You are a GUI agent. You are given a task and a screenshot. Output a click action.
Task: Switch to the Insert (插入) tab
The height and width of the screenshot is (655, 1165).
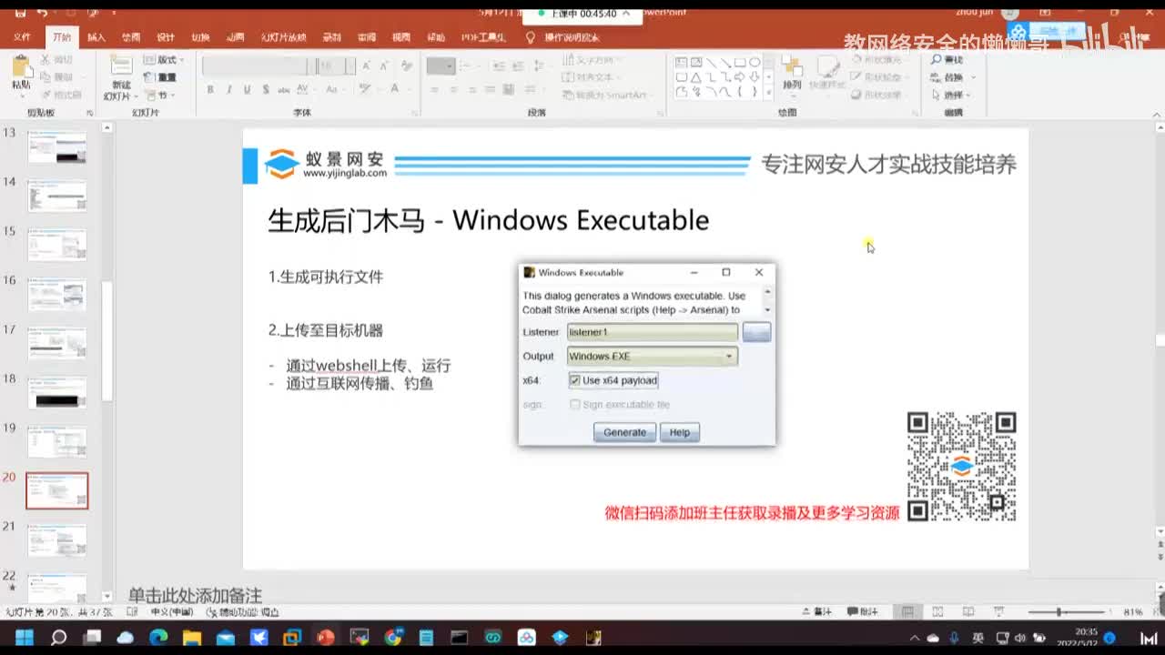coord(96,38)
